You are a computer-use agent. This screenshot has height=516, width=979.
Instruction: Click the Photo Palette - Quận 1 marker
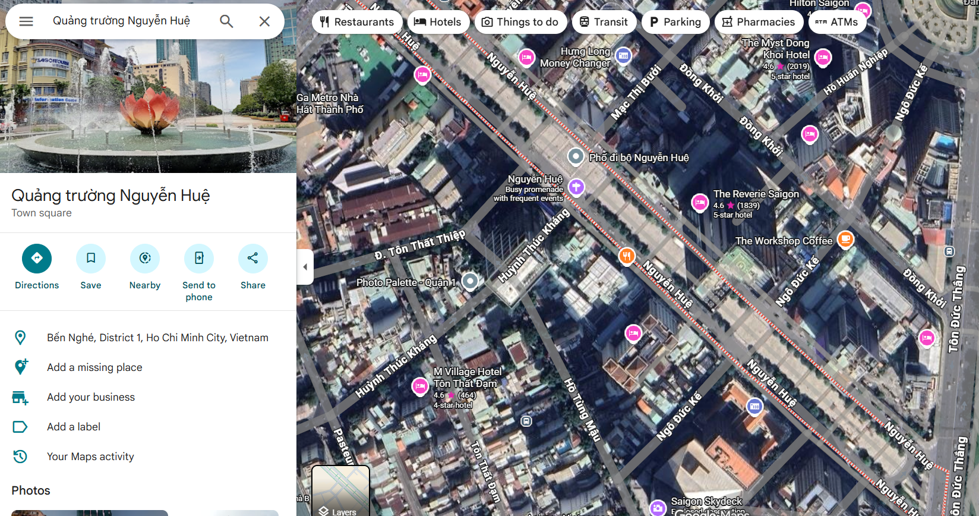coord(470,281)
